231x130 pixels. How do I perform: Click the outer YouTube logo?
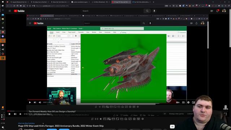pos(19,11)
